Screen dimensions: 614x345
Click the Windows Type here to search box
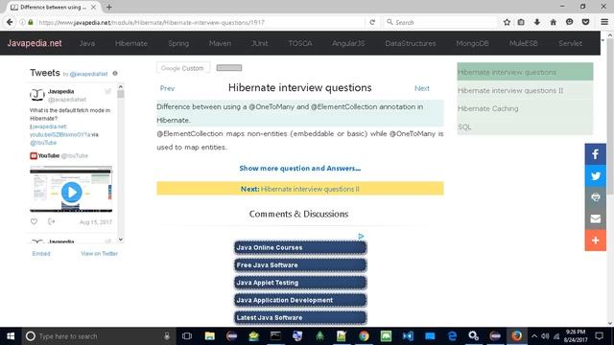coord(97,336)
